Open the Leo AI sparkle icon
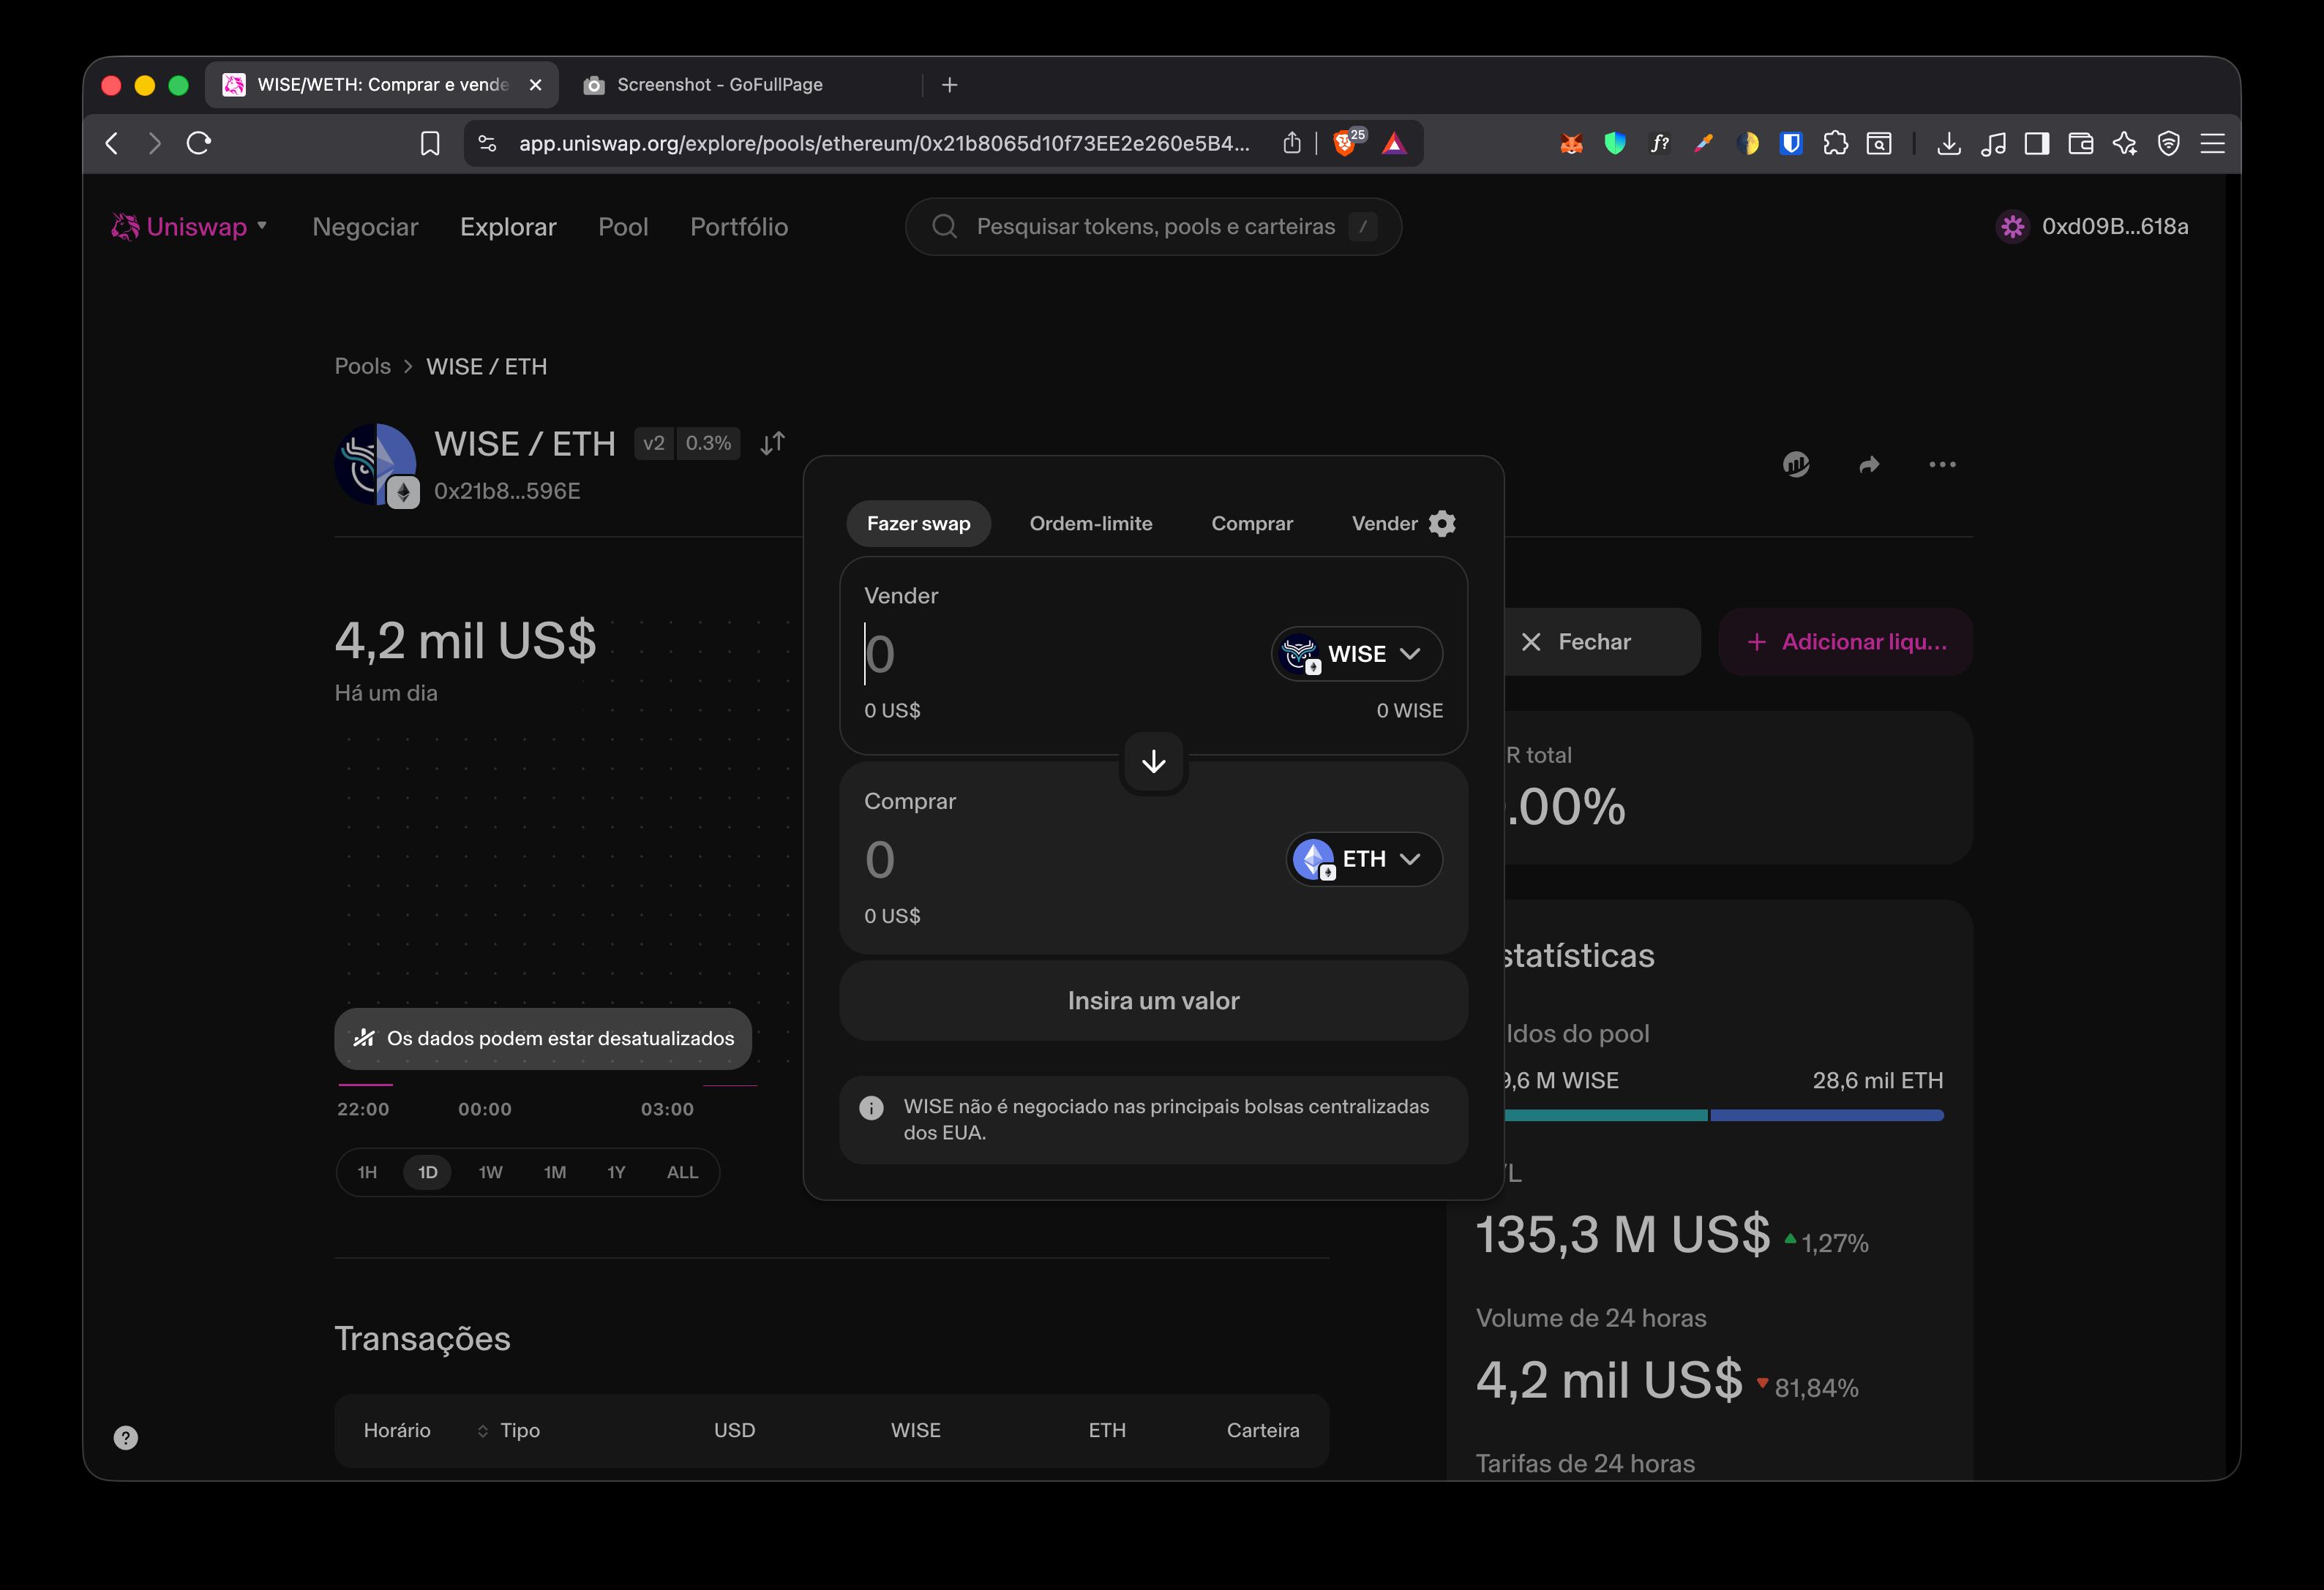This screenshot has height=1590, width=2324. [x=2125, y=144]
